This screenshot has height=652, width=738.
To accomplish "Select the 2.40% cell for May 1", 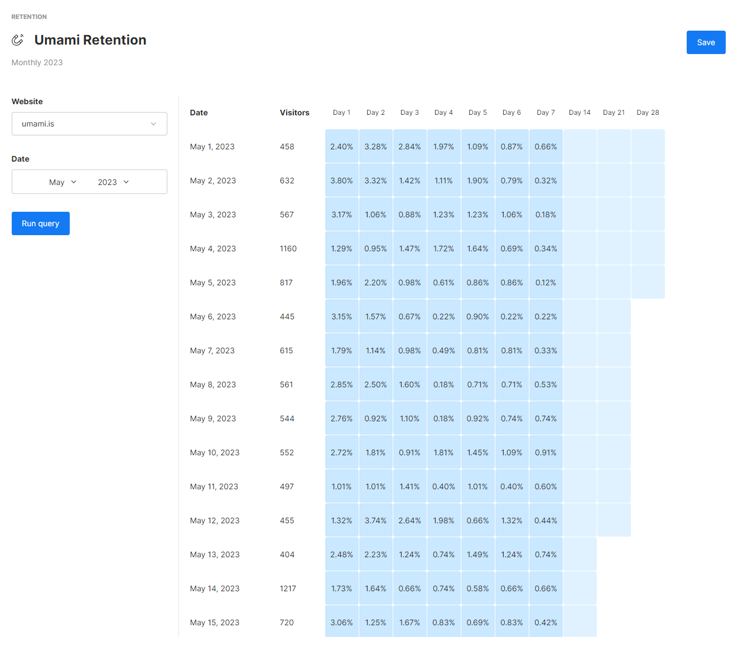I will point(341,147).
